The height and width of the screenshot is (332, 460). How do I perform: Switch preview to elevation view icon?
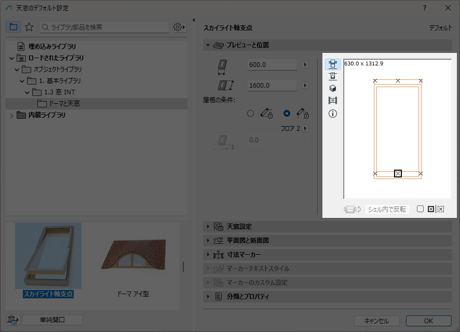coord(333,76)
